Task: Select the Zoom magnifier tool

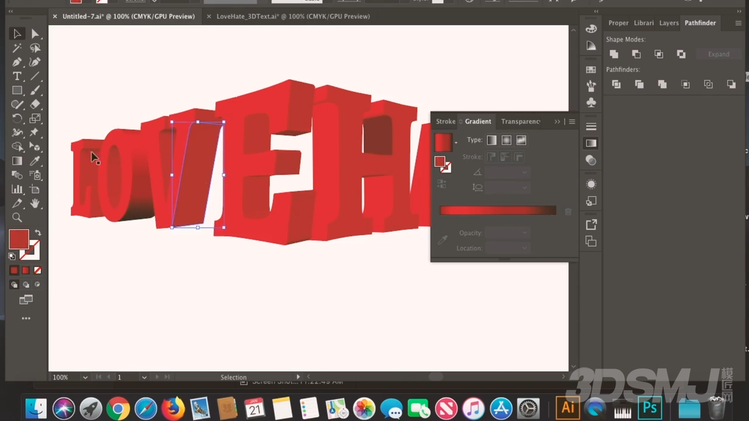Action: (17, 218)
